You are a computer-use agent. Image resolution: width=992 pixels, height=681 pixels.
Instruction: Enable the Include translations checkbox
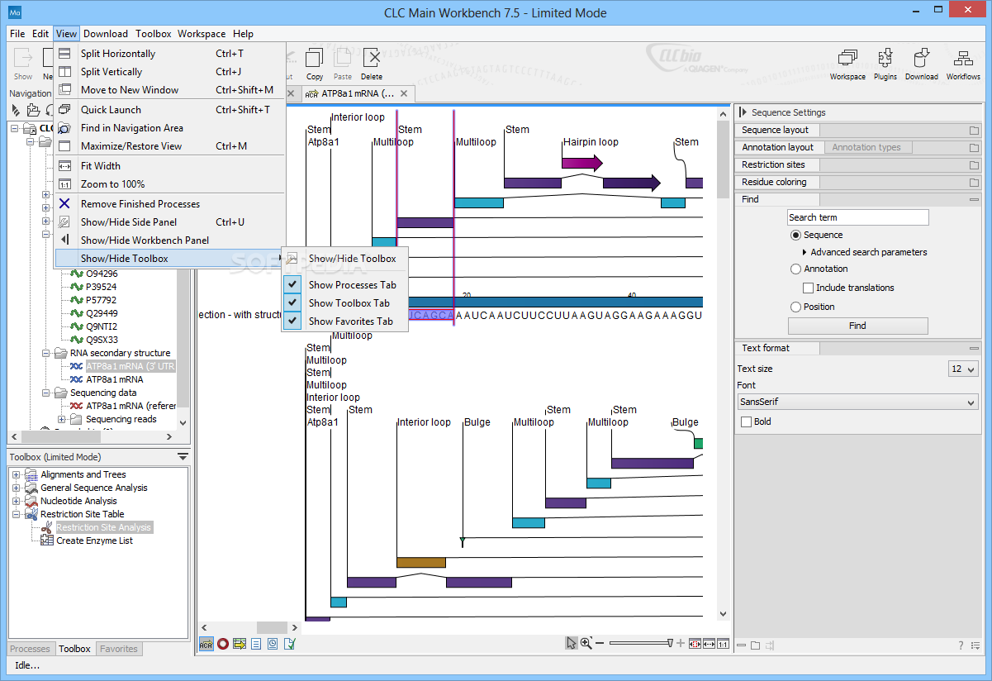(x=809, y=288)
